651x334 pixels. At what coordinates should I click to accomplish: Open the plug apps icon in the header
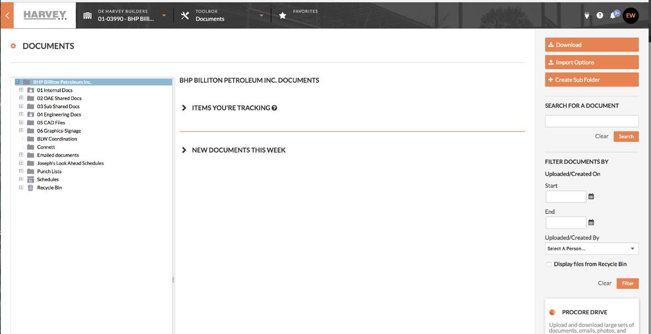587,15
